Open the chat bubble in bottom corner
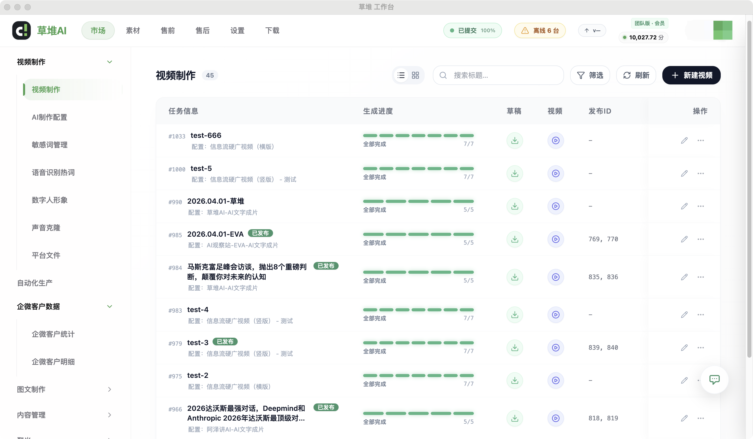Image resolution: width=753 pixels, height=439 pixels. point(715,379)
